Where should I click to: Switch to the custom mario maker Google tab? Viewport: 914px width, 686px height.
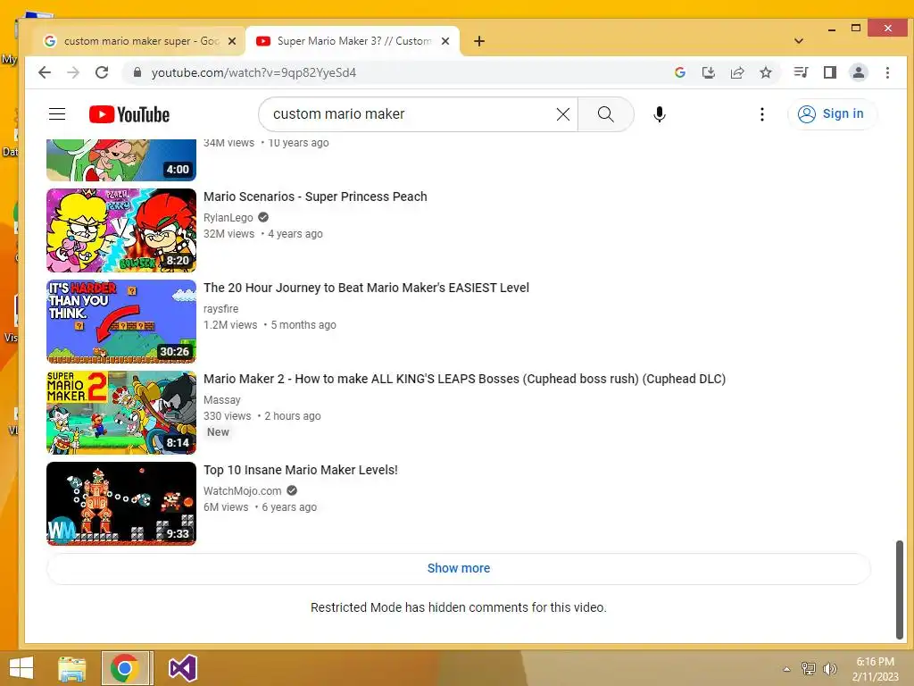139,41
